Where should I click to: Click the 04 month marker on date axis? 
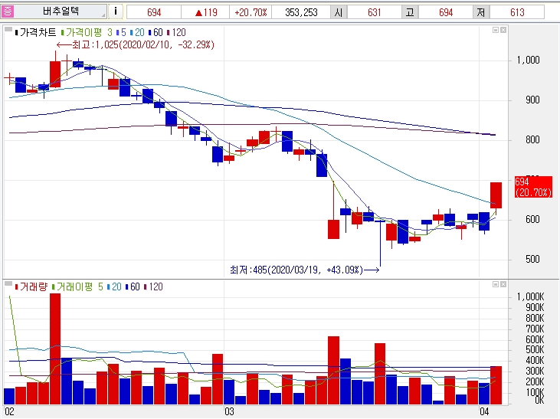tap(484, 412)
